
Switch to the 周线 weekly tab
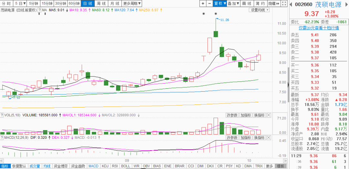click(101, 4)
